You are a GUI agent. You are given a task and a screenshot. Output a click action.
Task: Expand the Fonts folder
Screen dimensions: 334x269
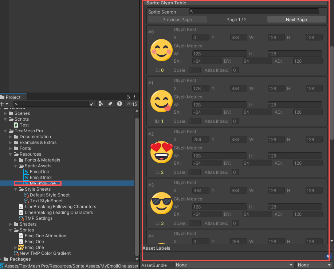[11, 148]
